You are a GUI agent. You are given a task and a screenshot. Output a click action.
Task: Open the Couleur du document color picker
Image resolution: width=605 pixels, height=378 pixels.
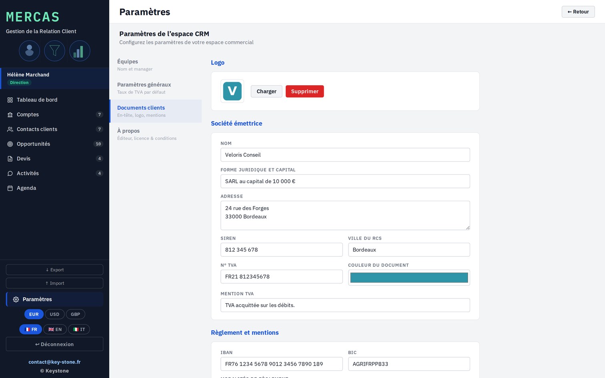[409, 278]
